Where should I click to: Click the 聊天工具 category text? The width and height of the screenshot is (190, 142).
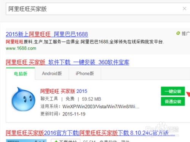pyautogui.click(x=49, y=99)
